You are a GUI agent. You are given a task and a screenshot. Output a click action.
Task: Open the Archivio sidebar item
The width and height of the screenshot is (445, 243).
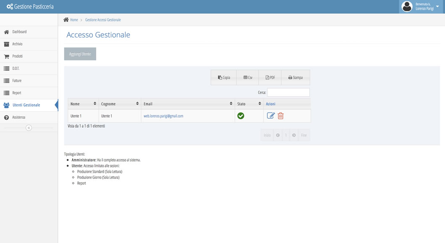(17, 44)
